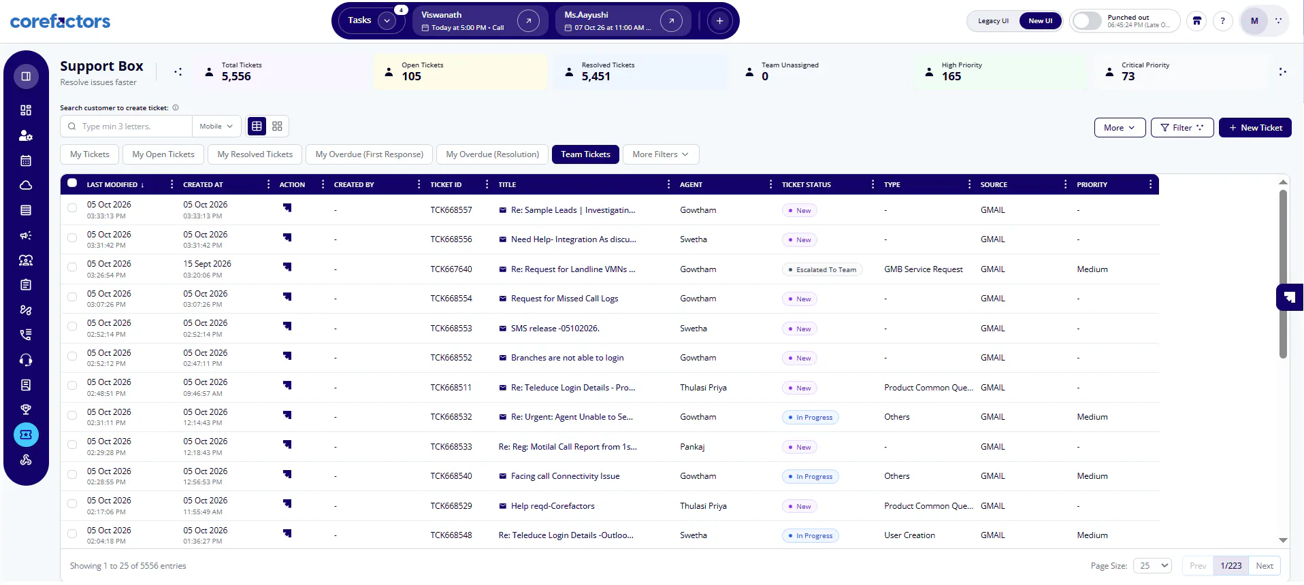Screen dimensions: 1304x585
Task: Switch to Legacy UI
Action: click(x=993, y=21)
